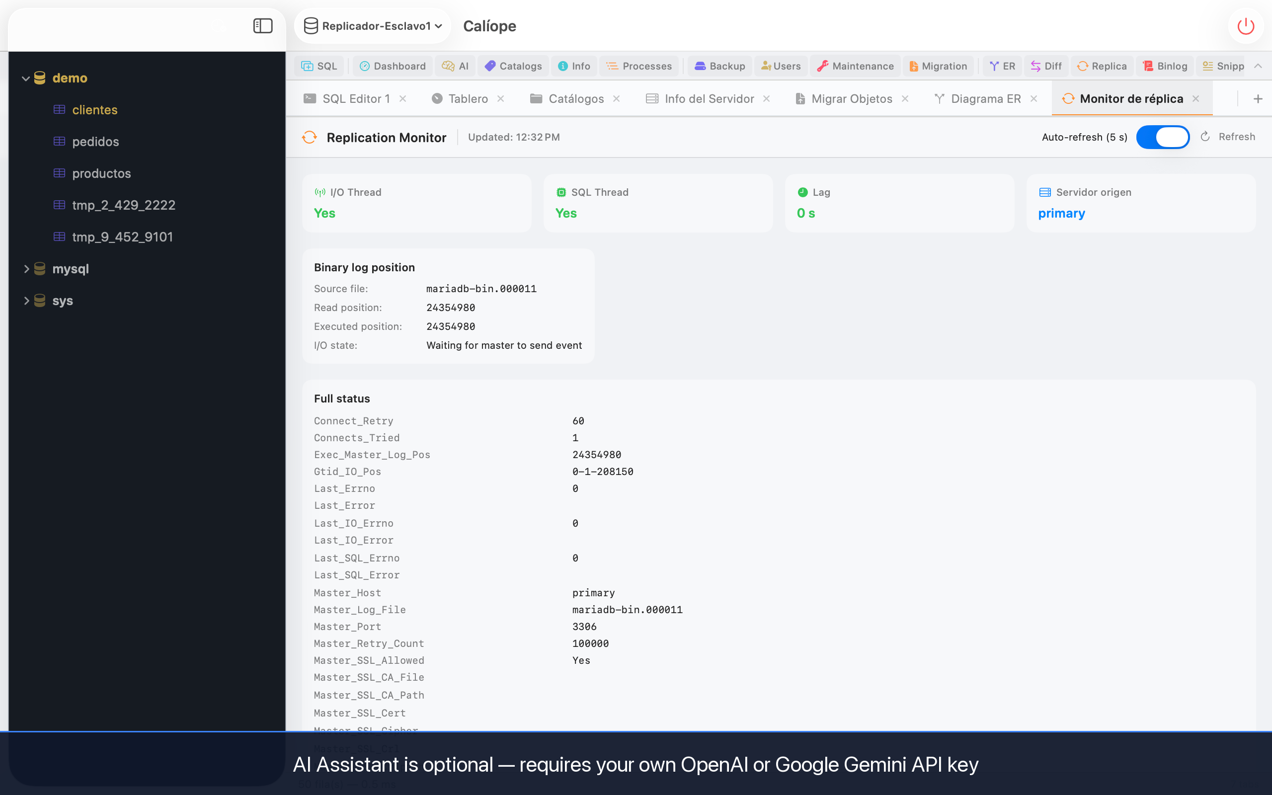1272x795 pixels.
Task: Expand the mysql database node
Action: 26,269
